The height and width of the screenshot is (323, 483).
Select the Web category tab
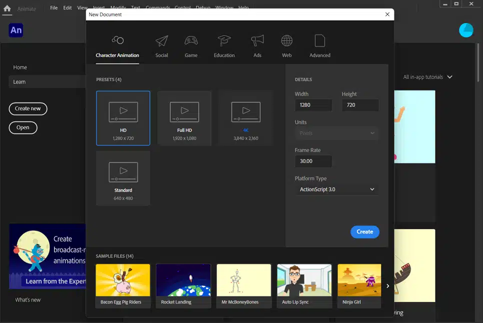287,46
